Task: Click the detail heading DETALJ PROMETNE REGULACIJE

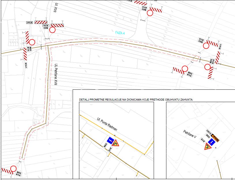Action: 136,100
